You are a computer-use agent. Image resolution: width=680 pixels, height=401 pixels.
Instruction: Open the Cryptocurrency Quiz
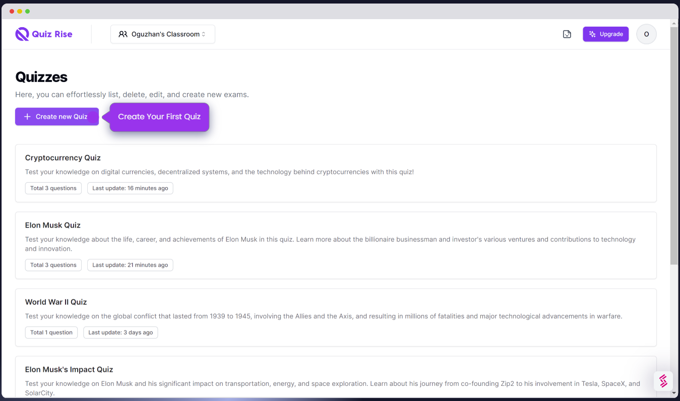[x=63, y=157]
